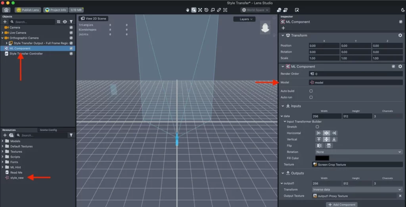Uncheck the Live Camera checkbox
The width and height of the screenshot is (406, 207).
click(x=71, y=32)
